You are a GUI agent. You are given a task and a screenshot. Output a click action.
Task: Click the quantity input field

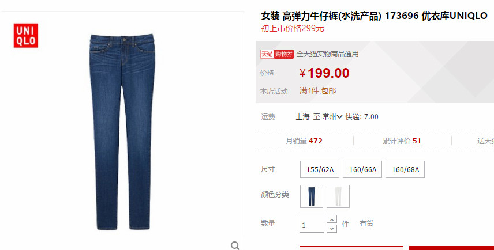[312, 224]
